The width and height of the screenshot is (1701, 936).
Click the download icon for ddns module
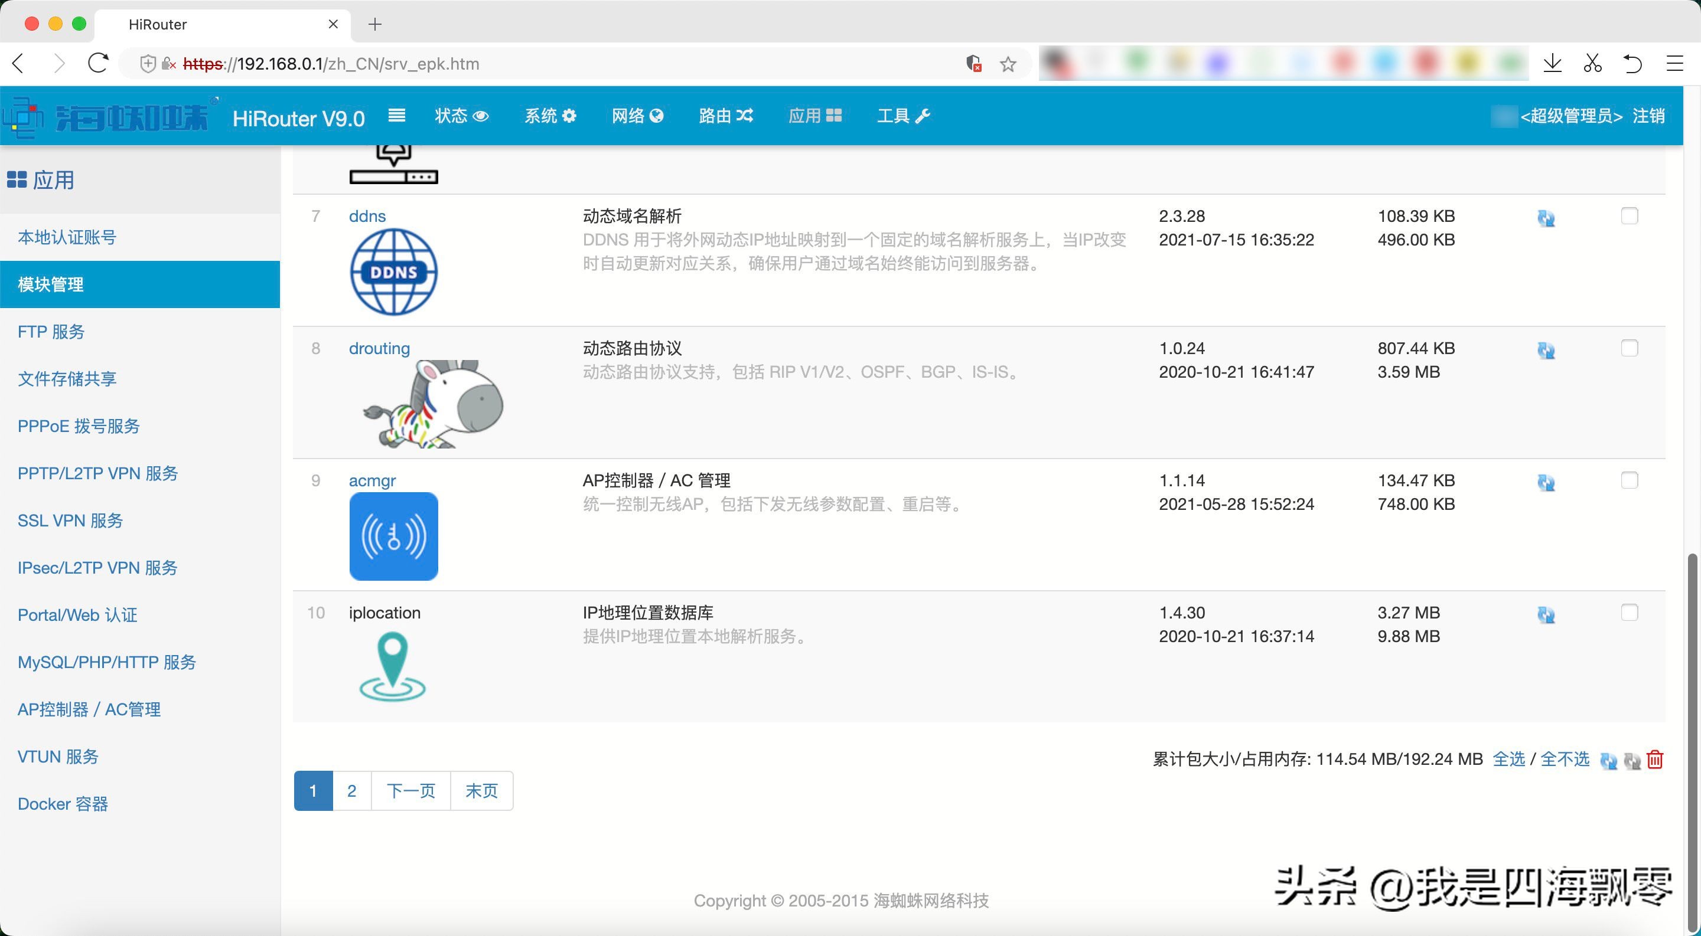(x=1545, y=218)
